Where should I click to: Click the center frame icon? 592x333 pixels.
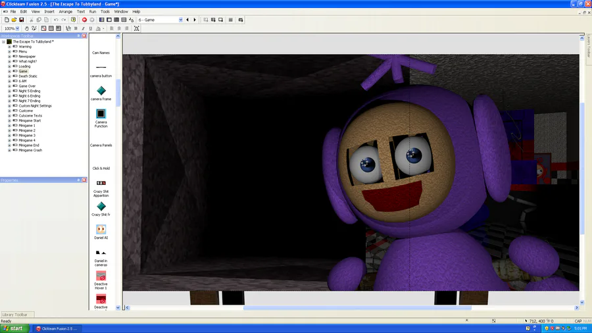(137, 28)
